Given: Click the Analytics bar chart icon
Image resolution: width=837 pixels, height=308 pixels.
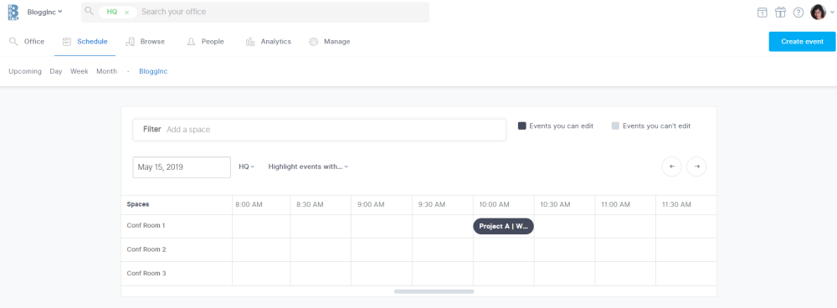Looking at the screenshot, I should (x=249, y=42).
